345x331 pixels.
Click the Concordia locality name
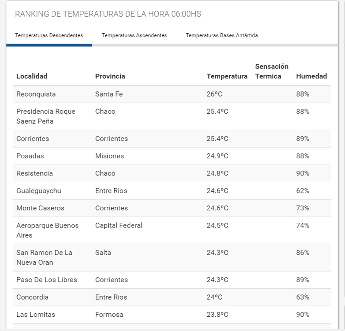pos(32,297)
